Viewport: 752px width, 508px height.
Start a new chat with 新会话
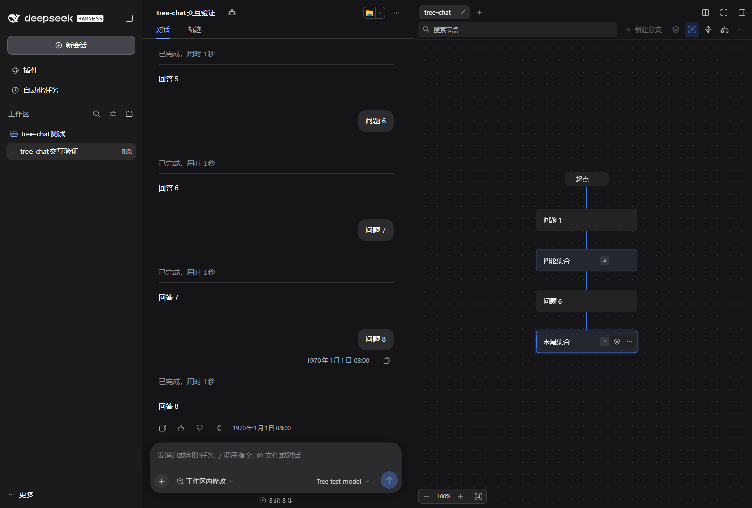pos(71,45)
